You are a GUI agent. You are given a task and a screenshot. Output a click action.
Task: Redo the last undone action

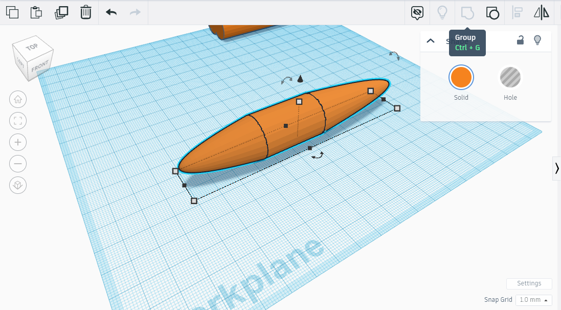tap(135, 12)
